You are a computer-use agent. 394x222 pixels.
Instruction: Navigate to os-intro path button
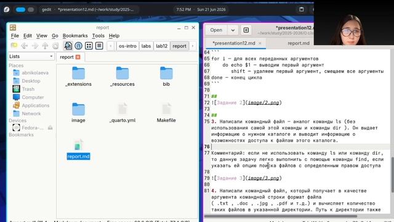[127, 46]
